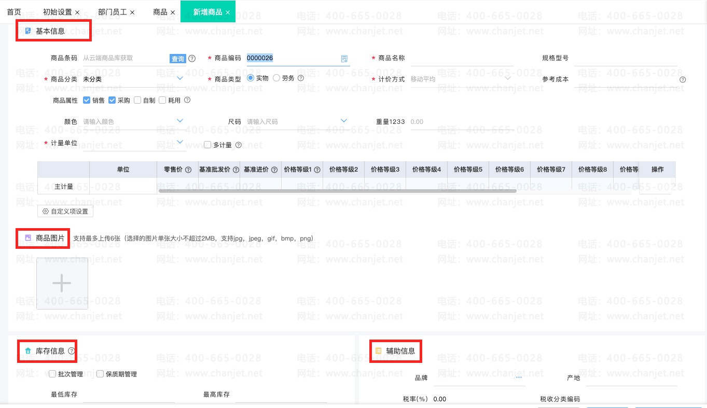Click help icon next to 多计量
The width and height of the screenshot is (707, 408).
click(238, 145)
